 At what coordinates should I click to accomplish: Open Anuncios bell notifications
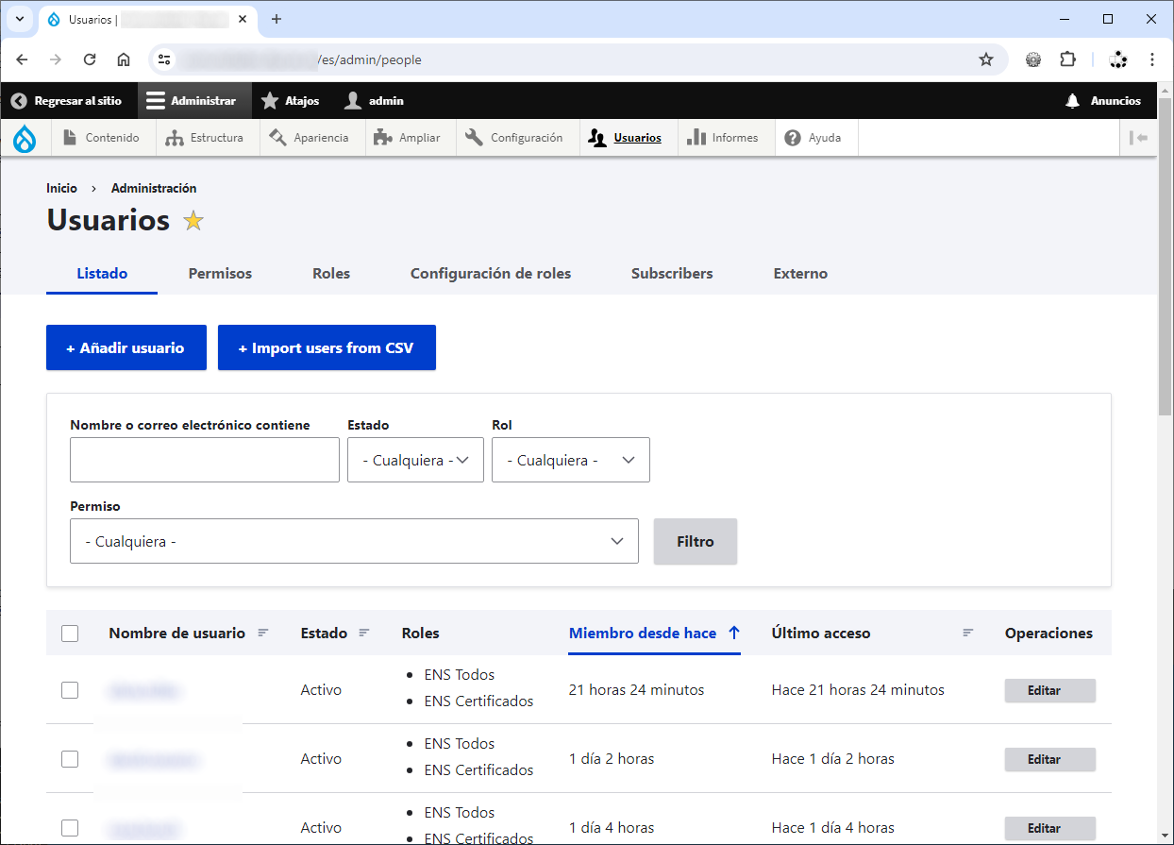(1103, 100)
